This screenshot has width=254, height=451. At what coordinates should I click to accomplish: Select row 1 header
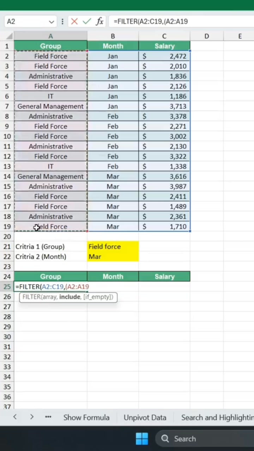click(7, 46)
